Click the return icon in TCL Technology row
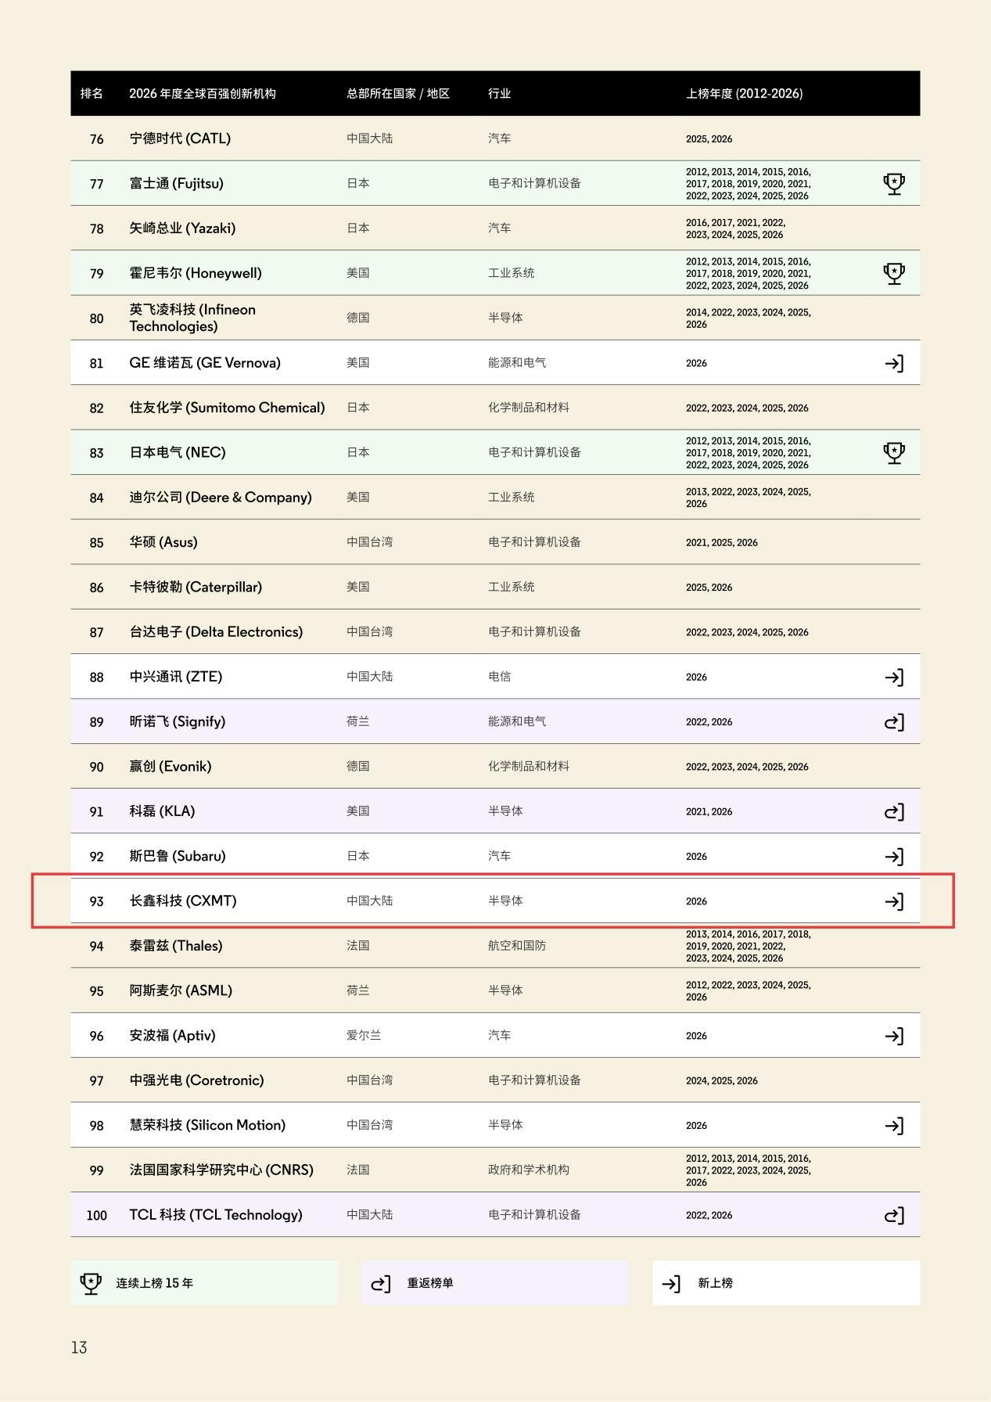The width and height of the screenshot is (991, 1402). pyautogui.click(x=894, y=1216)
